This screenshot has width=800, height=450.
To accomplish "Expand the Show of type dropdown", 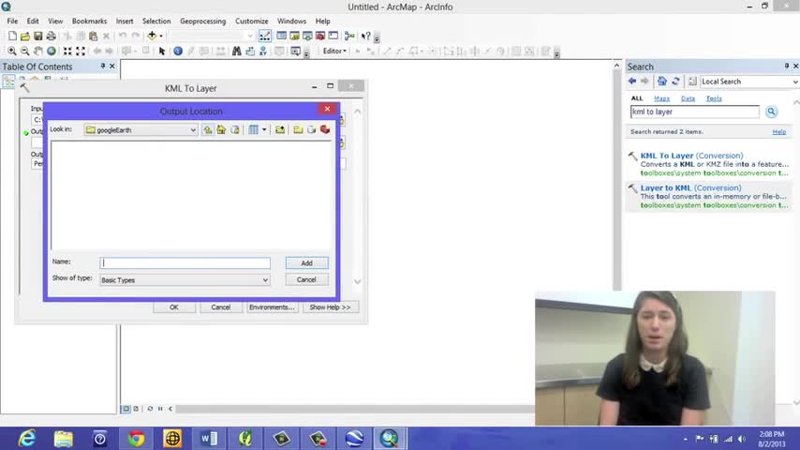I will (265, 280).
